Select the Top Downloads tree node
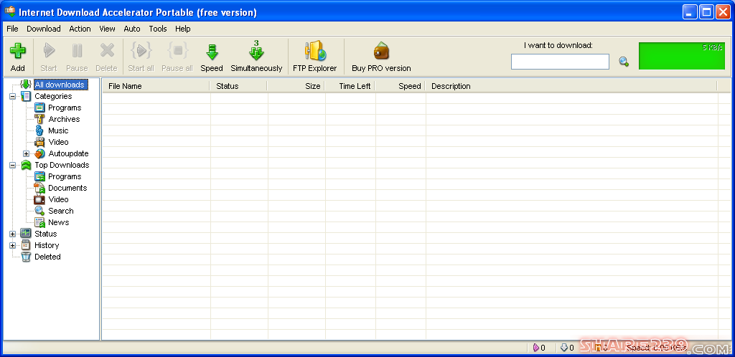Screen dimensions: 735x357 pyautogui.click(x=62, y=165)
